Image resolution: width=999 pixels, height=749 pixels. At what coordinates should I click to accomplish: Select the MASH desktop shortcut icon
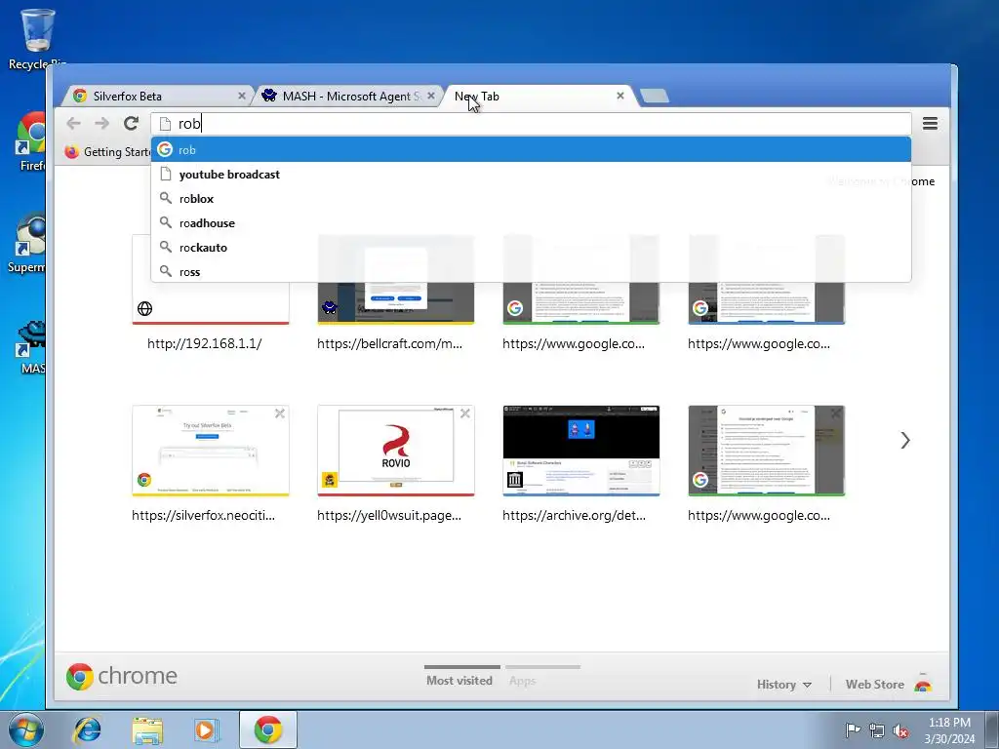point(32,347)
